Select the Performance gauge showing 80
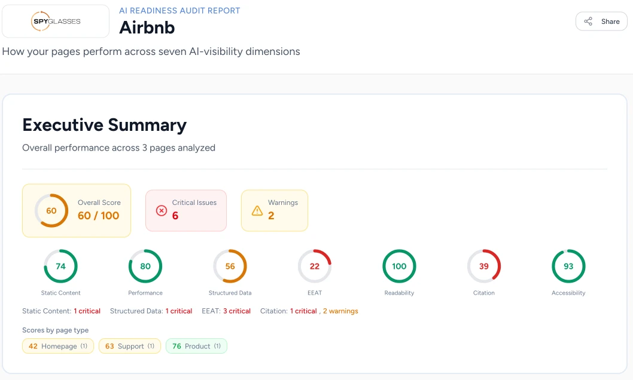This screenshot has height=380, width=633. [x=145, y=266]
